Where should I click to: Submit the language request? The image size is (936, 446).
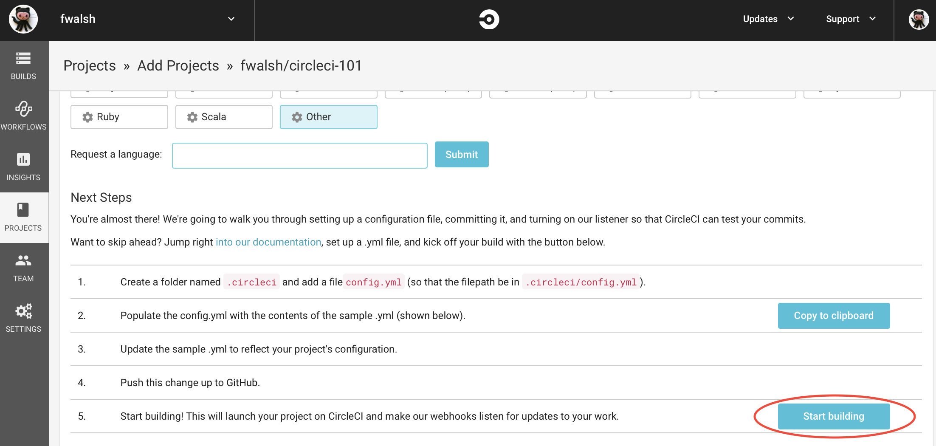point(462,155)
